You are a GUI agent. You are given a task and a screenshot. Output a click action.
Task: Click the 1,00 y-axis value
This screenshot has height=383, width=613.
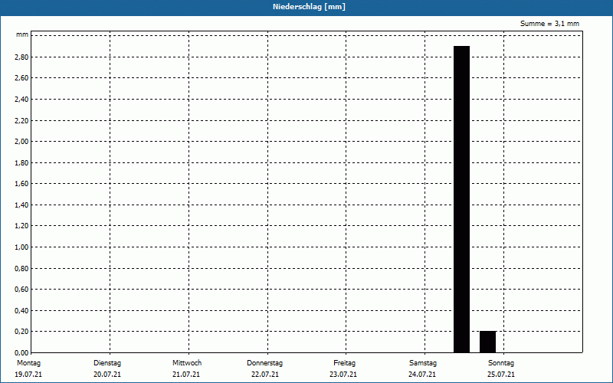coord(21,247)
